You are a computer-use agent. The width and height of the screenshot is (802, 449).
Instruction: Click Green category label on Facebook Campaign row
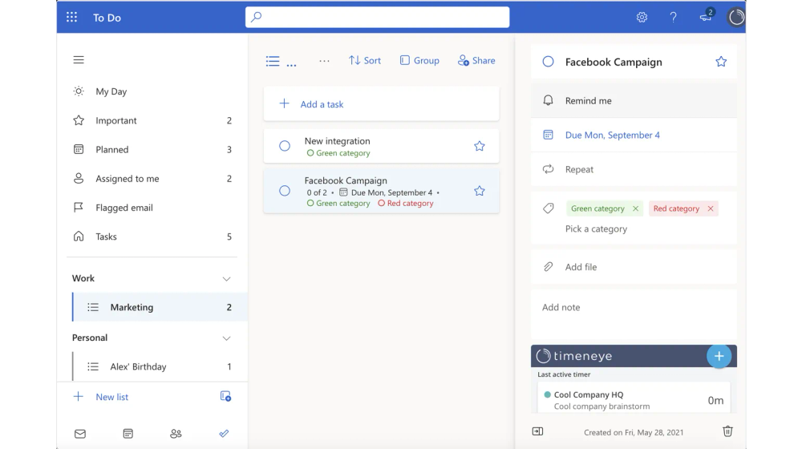338,204
